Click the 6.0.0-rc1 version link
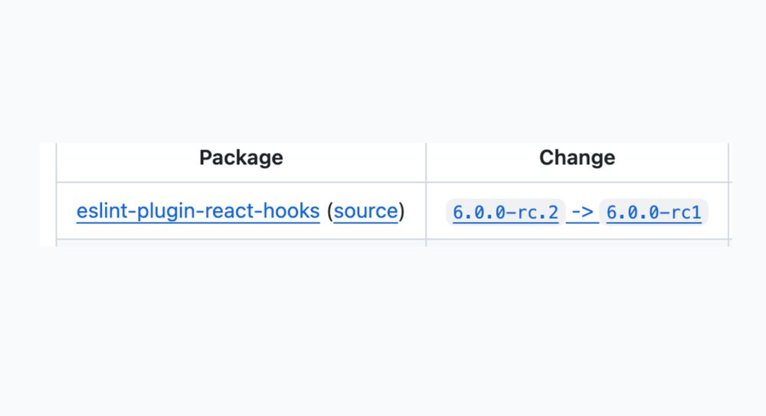The width and height of the screenshot is (766, 416). [x=653, y=212]
